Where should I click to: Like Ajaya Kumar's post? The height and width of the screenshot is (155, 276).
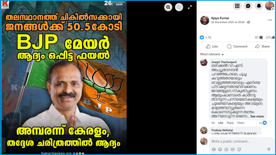[212, 46]
